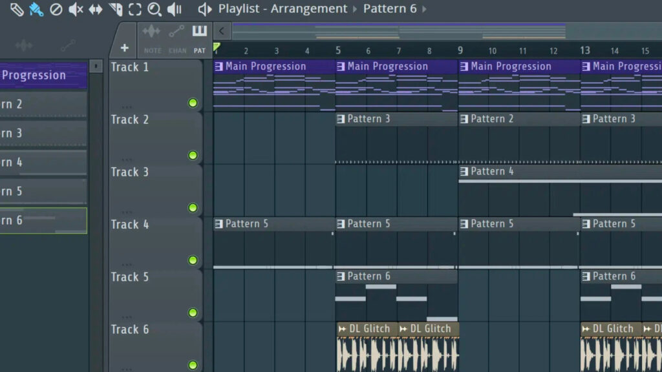Choose the Zoom magnifier tool
Viewport: 662px width, 372px height.
pos(154,9)
